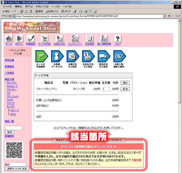This screenshot has width=182, height=173.
Task: Click the green cart confirmation step icon
Action: [x=42, y=56]
